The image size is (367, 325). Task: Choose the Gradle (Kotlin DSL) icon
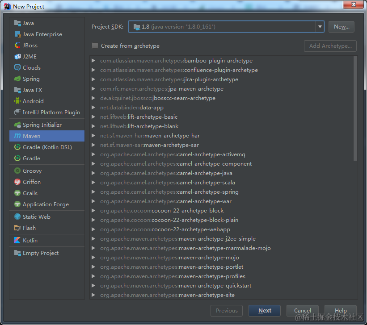17,147
